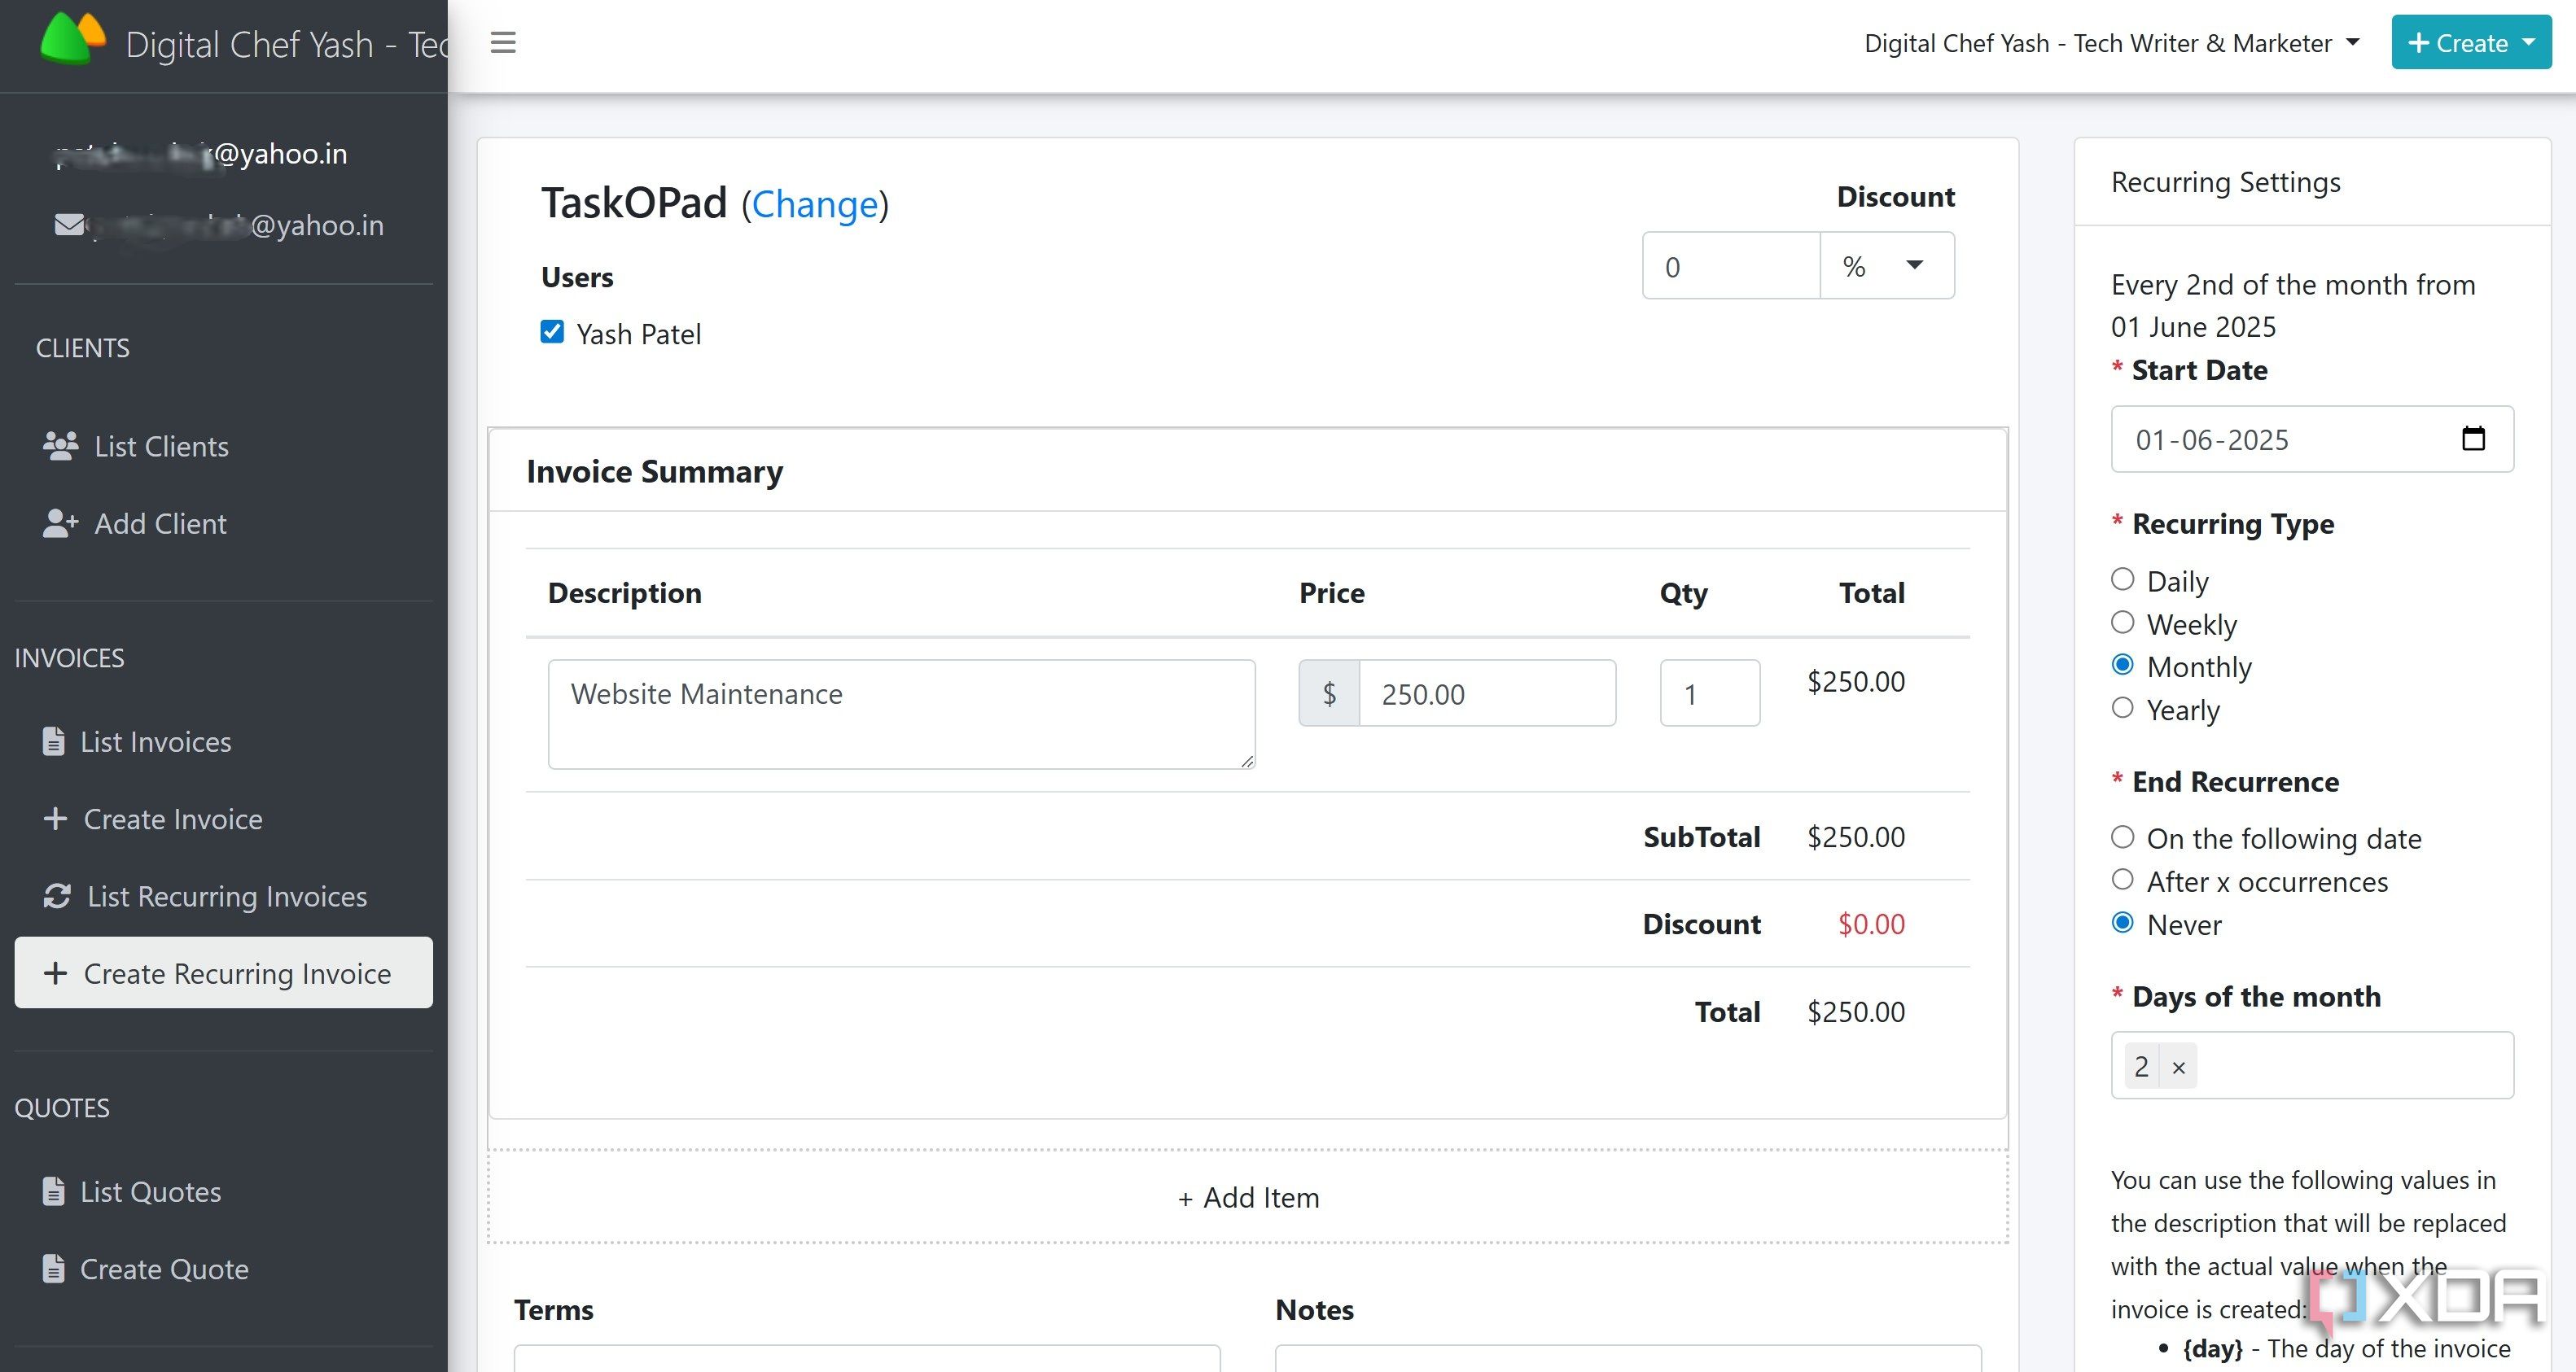Click the envelope icon beside email
Image resolution: width=2576 pixels, height=1372 pixels.
(69, 224)
